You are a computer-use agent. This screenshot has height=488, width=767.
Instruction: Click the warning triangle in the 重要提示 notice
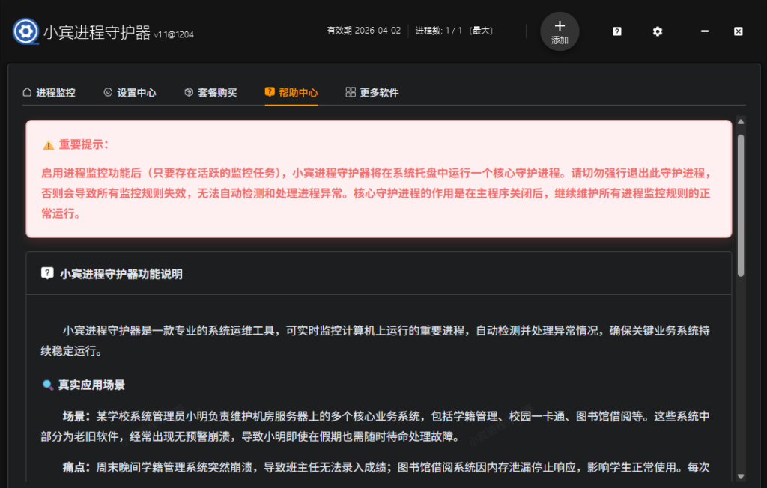(50, 144)
